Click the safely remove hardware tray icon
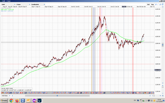The width and height of the screenshot is (165, 103). coord(143,101)
